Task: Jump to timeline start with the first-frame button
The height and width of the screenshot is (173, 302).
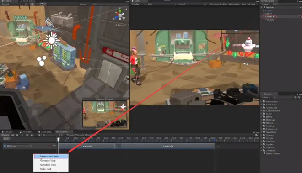Action: pyautogui.click(x=12, y=135)
